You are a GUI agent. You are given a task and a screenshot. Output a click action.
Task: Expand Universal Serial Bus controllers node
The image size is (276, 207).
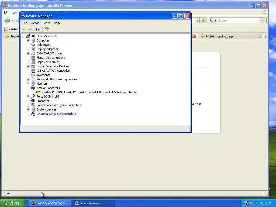28,114
